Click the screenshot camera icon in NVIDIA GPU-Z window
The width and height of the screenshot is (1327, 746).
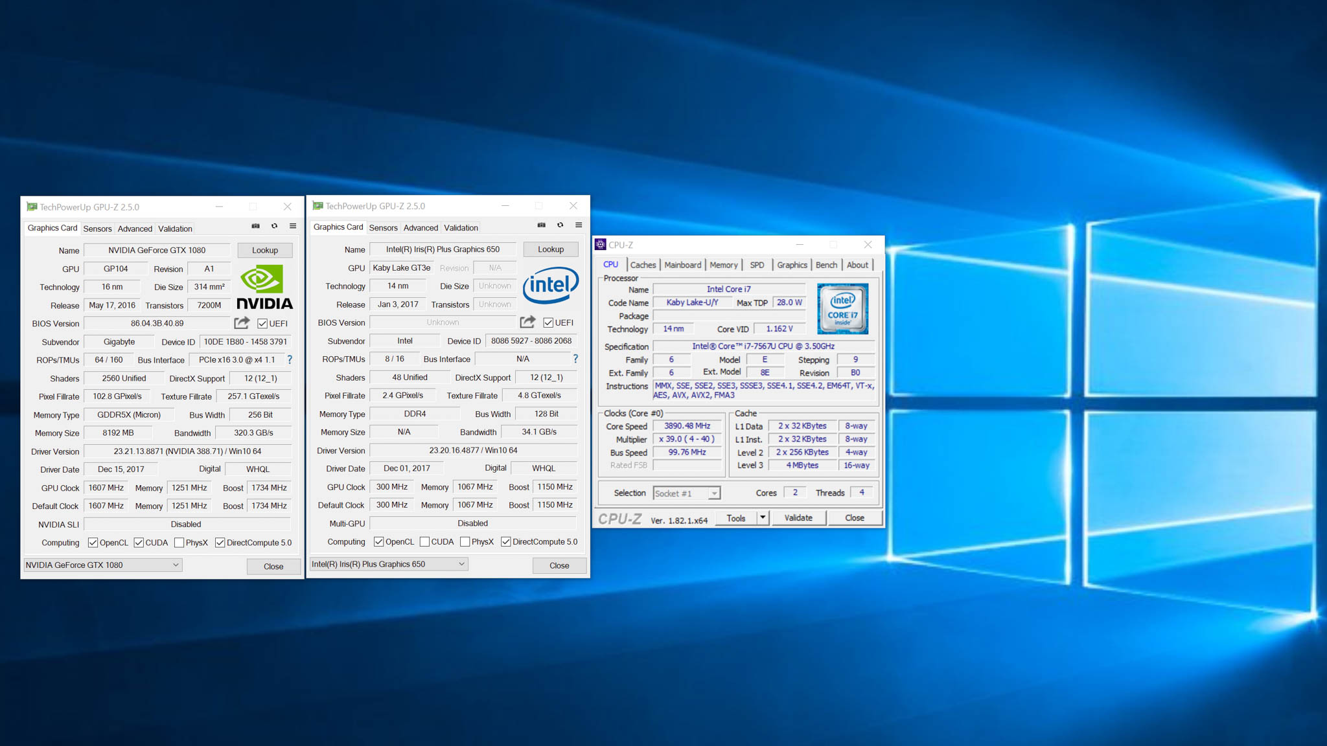[256, 226]
